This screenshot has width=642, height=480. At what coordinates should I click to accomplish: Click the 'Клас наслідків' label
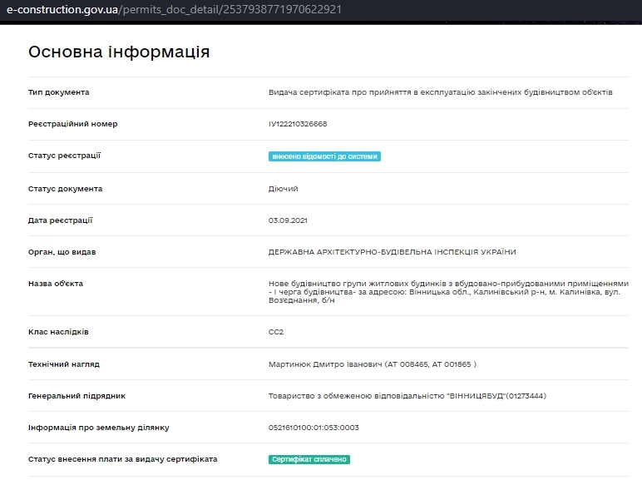(58, 332)
